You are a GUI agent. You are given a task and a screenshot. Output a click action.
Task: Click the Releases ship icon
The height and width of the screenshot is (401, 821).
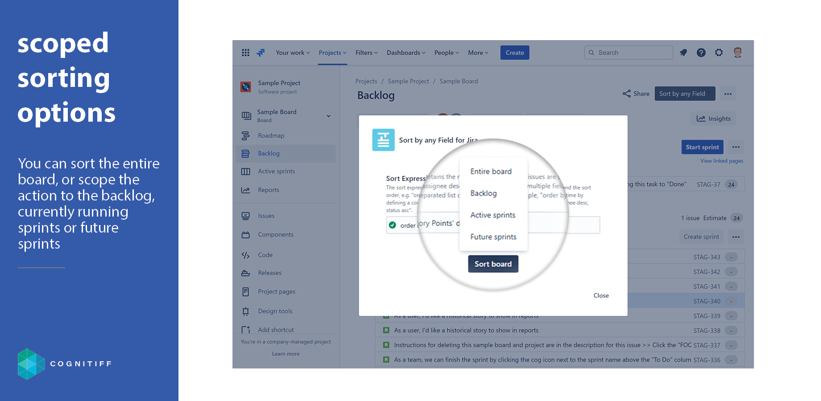[x=245, y=273]
